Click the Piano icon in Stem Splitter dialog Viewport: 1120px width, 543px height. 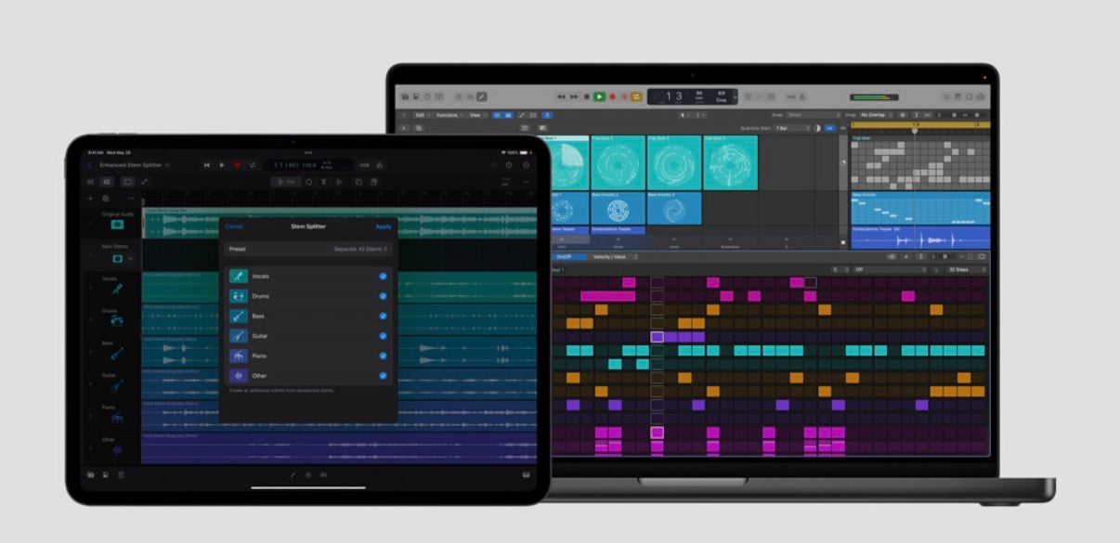239,356
